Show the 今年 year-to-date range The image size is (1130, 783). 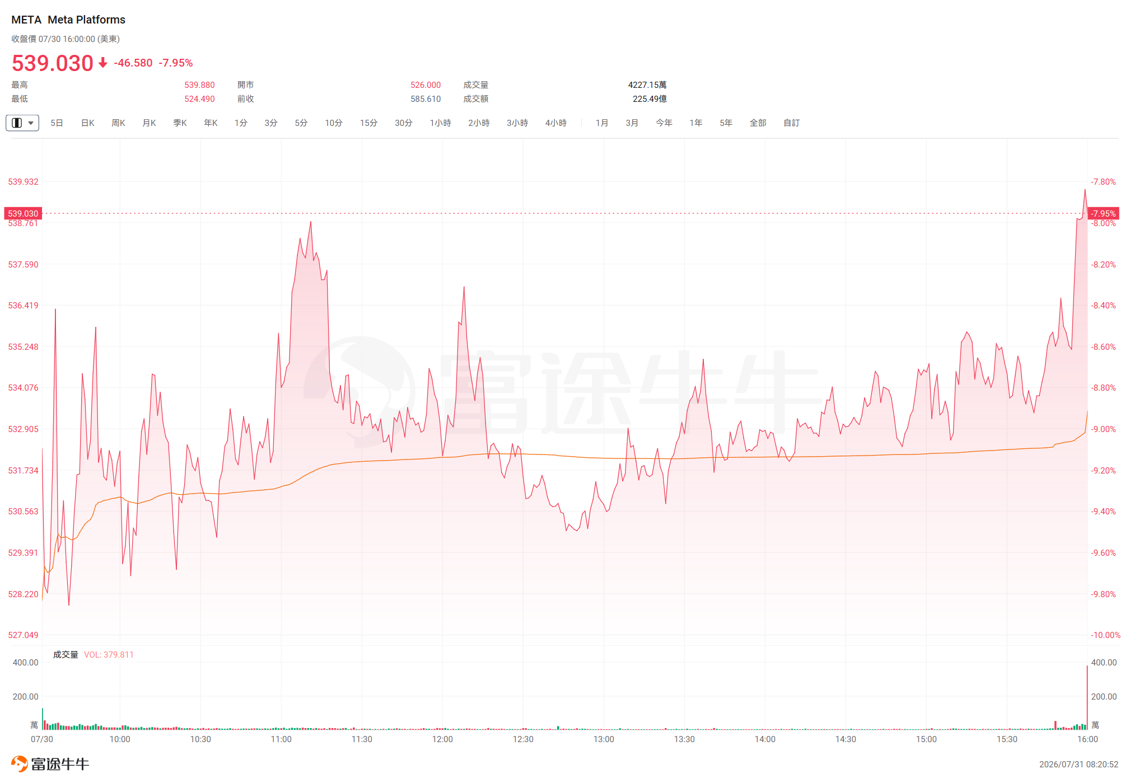[664, 123]
